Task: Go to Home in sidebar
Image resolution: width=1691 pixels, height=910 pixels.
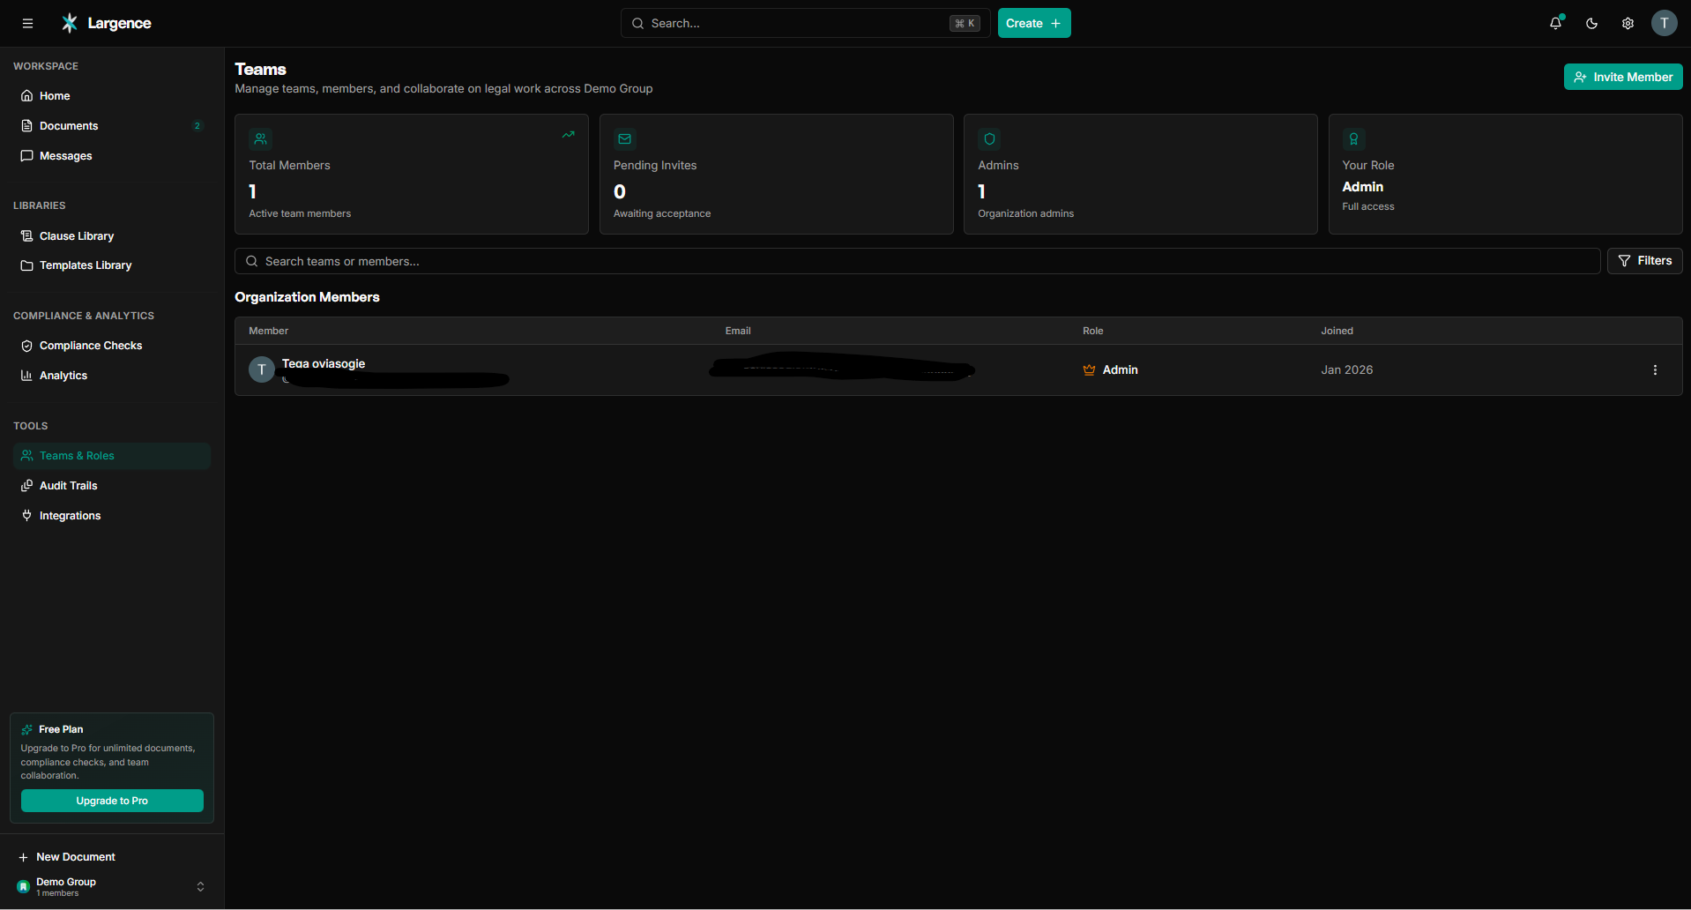Action: (112, 96)
